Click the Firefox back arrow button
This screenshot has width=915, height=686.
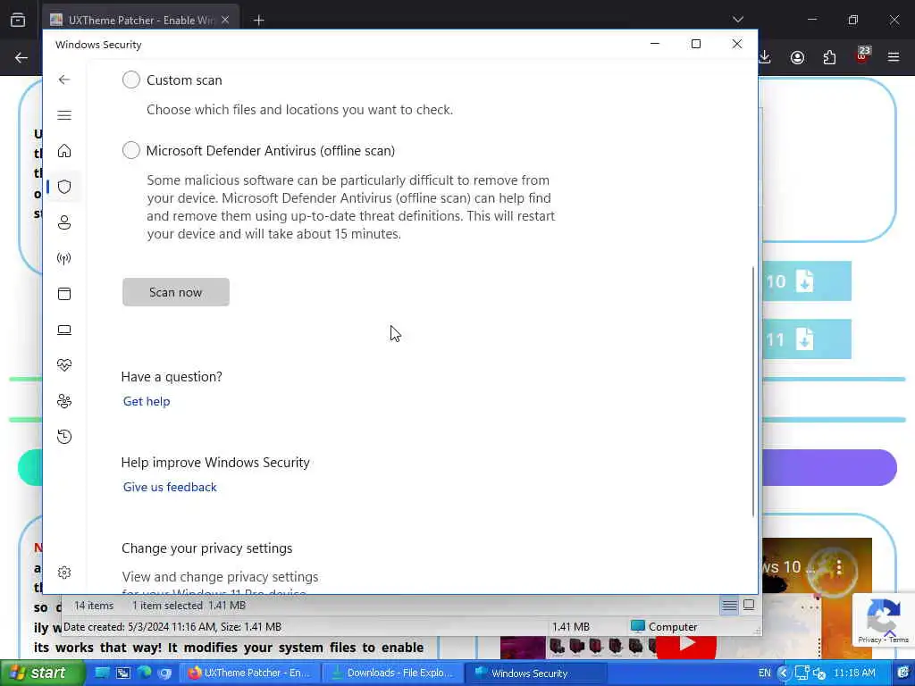[21, 57]
